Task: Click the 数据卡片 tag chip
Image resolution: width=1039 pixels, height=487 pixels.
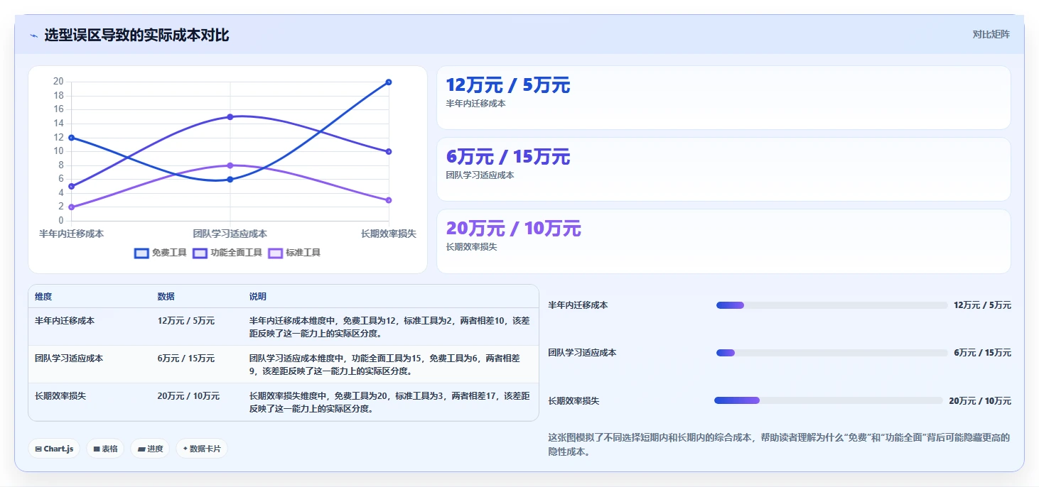Action: click(202, 449)
